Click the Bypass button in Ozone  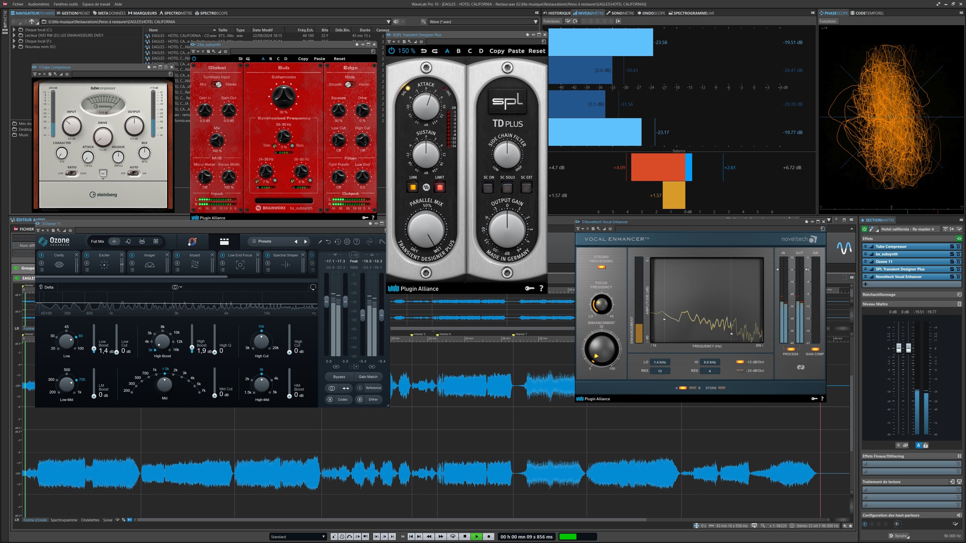(339, 377)
